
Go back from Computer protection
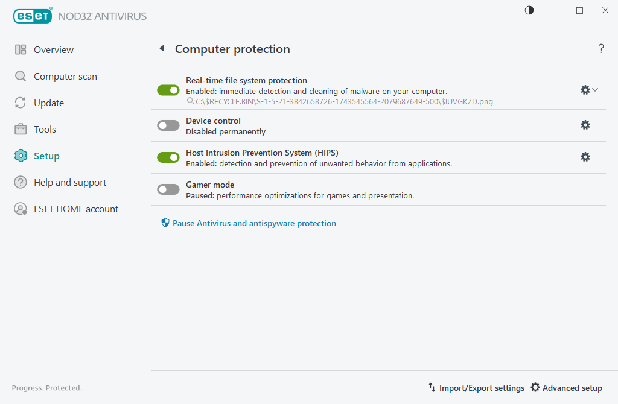click(162, 49)
